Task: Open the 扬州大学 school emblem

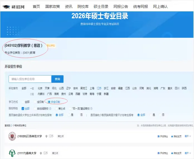Action: 12,153
